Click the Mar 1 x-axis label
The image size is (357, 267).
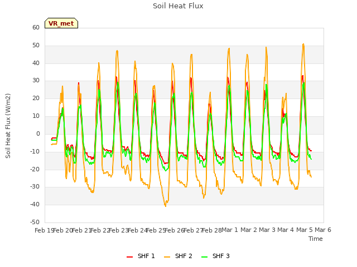[230, 230]
